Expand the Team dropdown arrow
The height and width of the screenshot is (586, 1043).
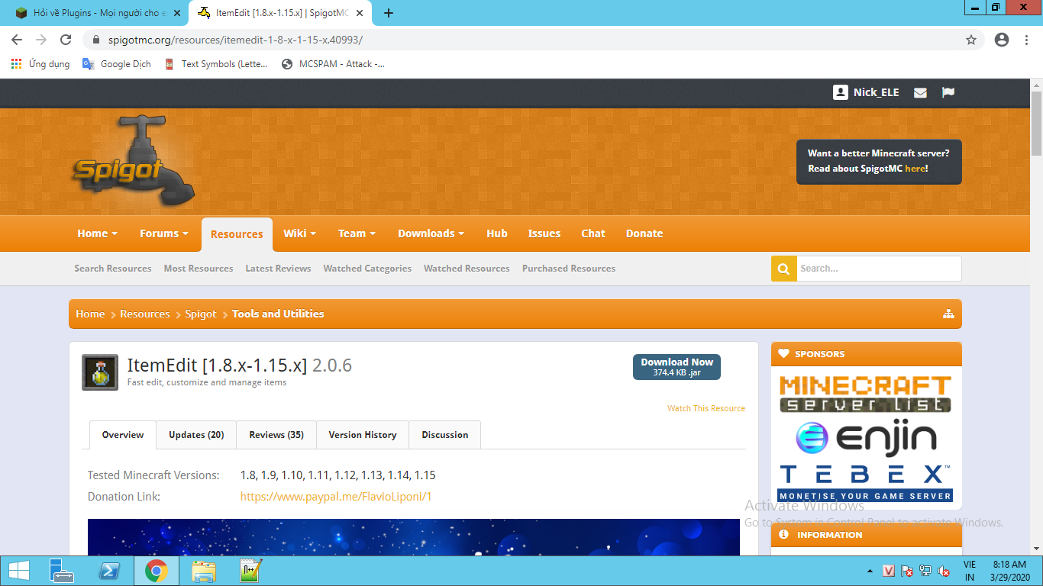(x=373, y=233)
